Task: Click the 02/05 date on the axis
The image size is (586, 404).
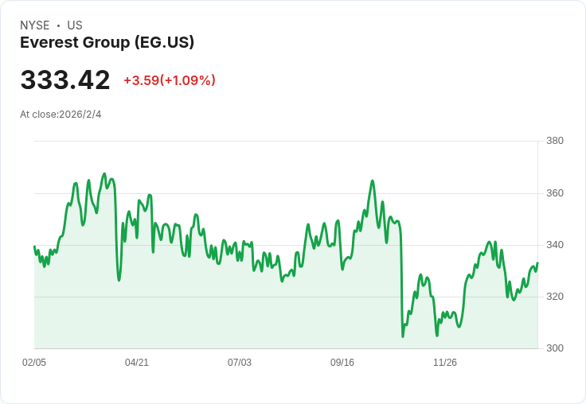Action: tap(34, 363)
